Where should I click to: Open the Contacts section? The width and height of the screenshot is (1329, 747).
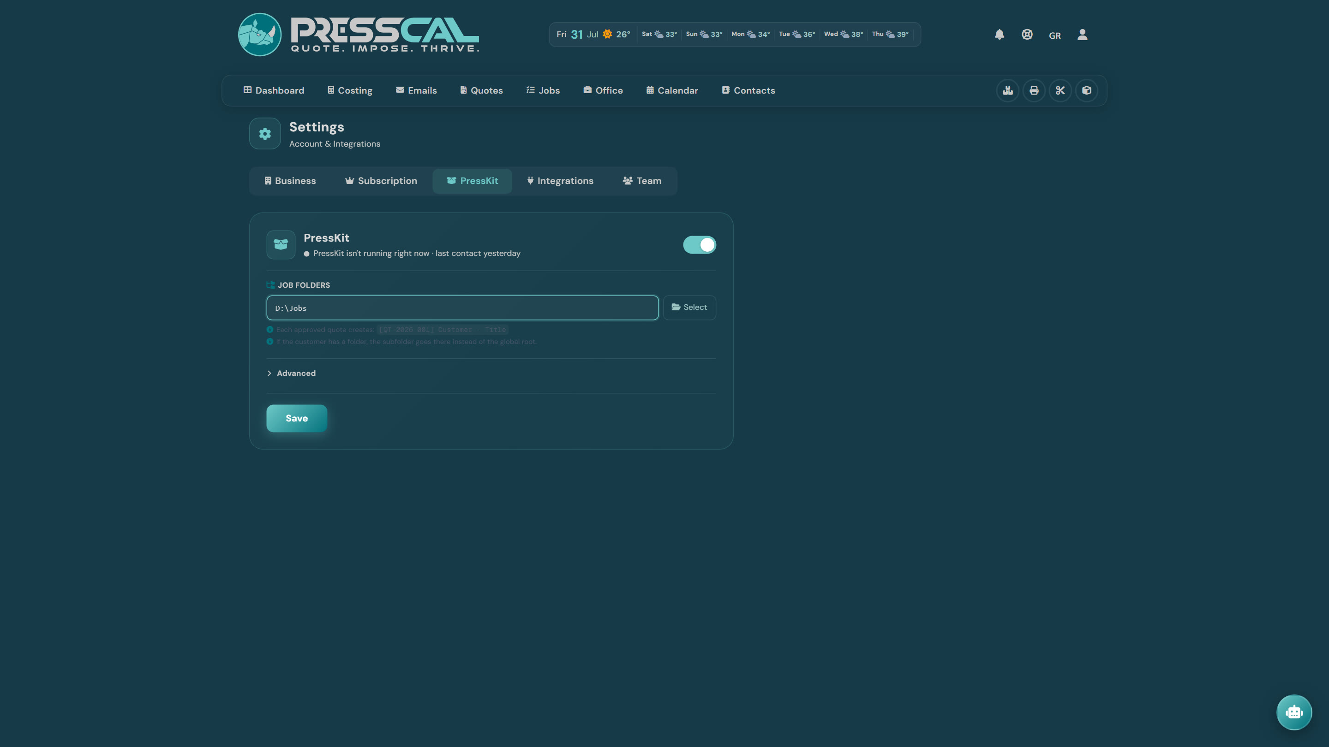click(x=748, y=91)
